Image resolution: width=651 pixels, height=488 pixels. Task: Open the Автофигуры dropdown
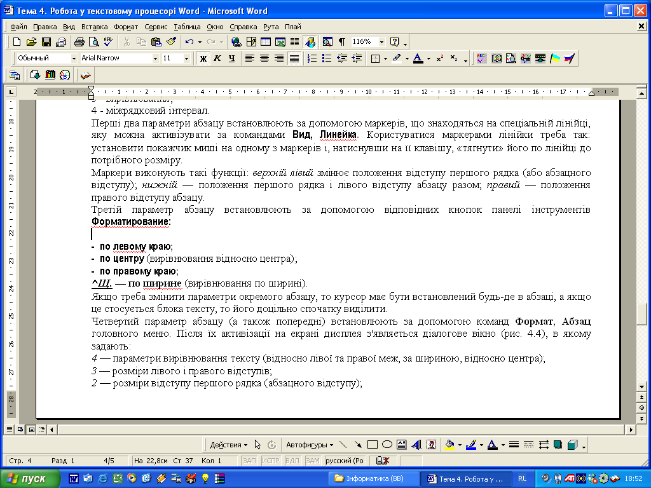pyautogui.click(x=310, y=445)
